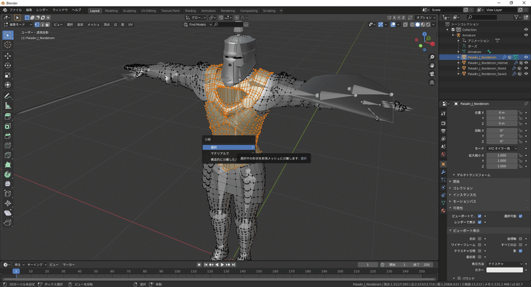This screenshot has width=531, height=287.
Task: Open the ファイル menu
Action: tap(15, 10)
